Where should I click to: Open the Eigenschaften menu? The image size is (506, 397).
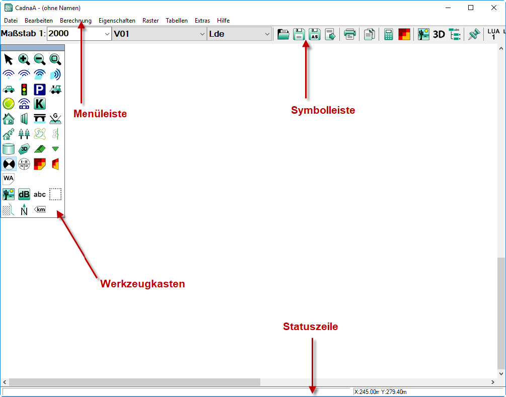pyautogui.click(x=117, y=20)
